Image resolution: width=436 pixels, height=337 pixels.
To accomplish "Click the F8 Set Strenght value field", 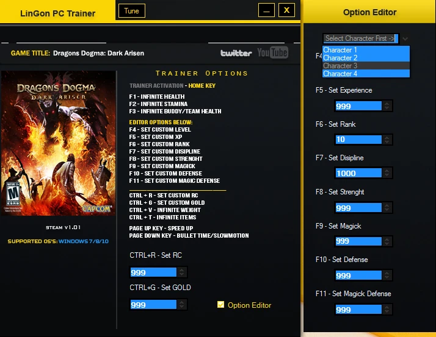I will pos(358,208).
